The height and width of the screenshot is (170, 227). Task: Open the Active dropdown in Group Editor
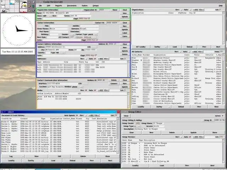[219, 116]
